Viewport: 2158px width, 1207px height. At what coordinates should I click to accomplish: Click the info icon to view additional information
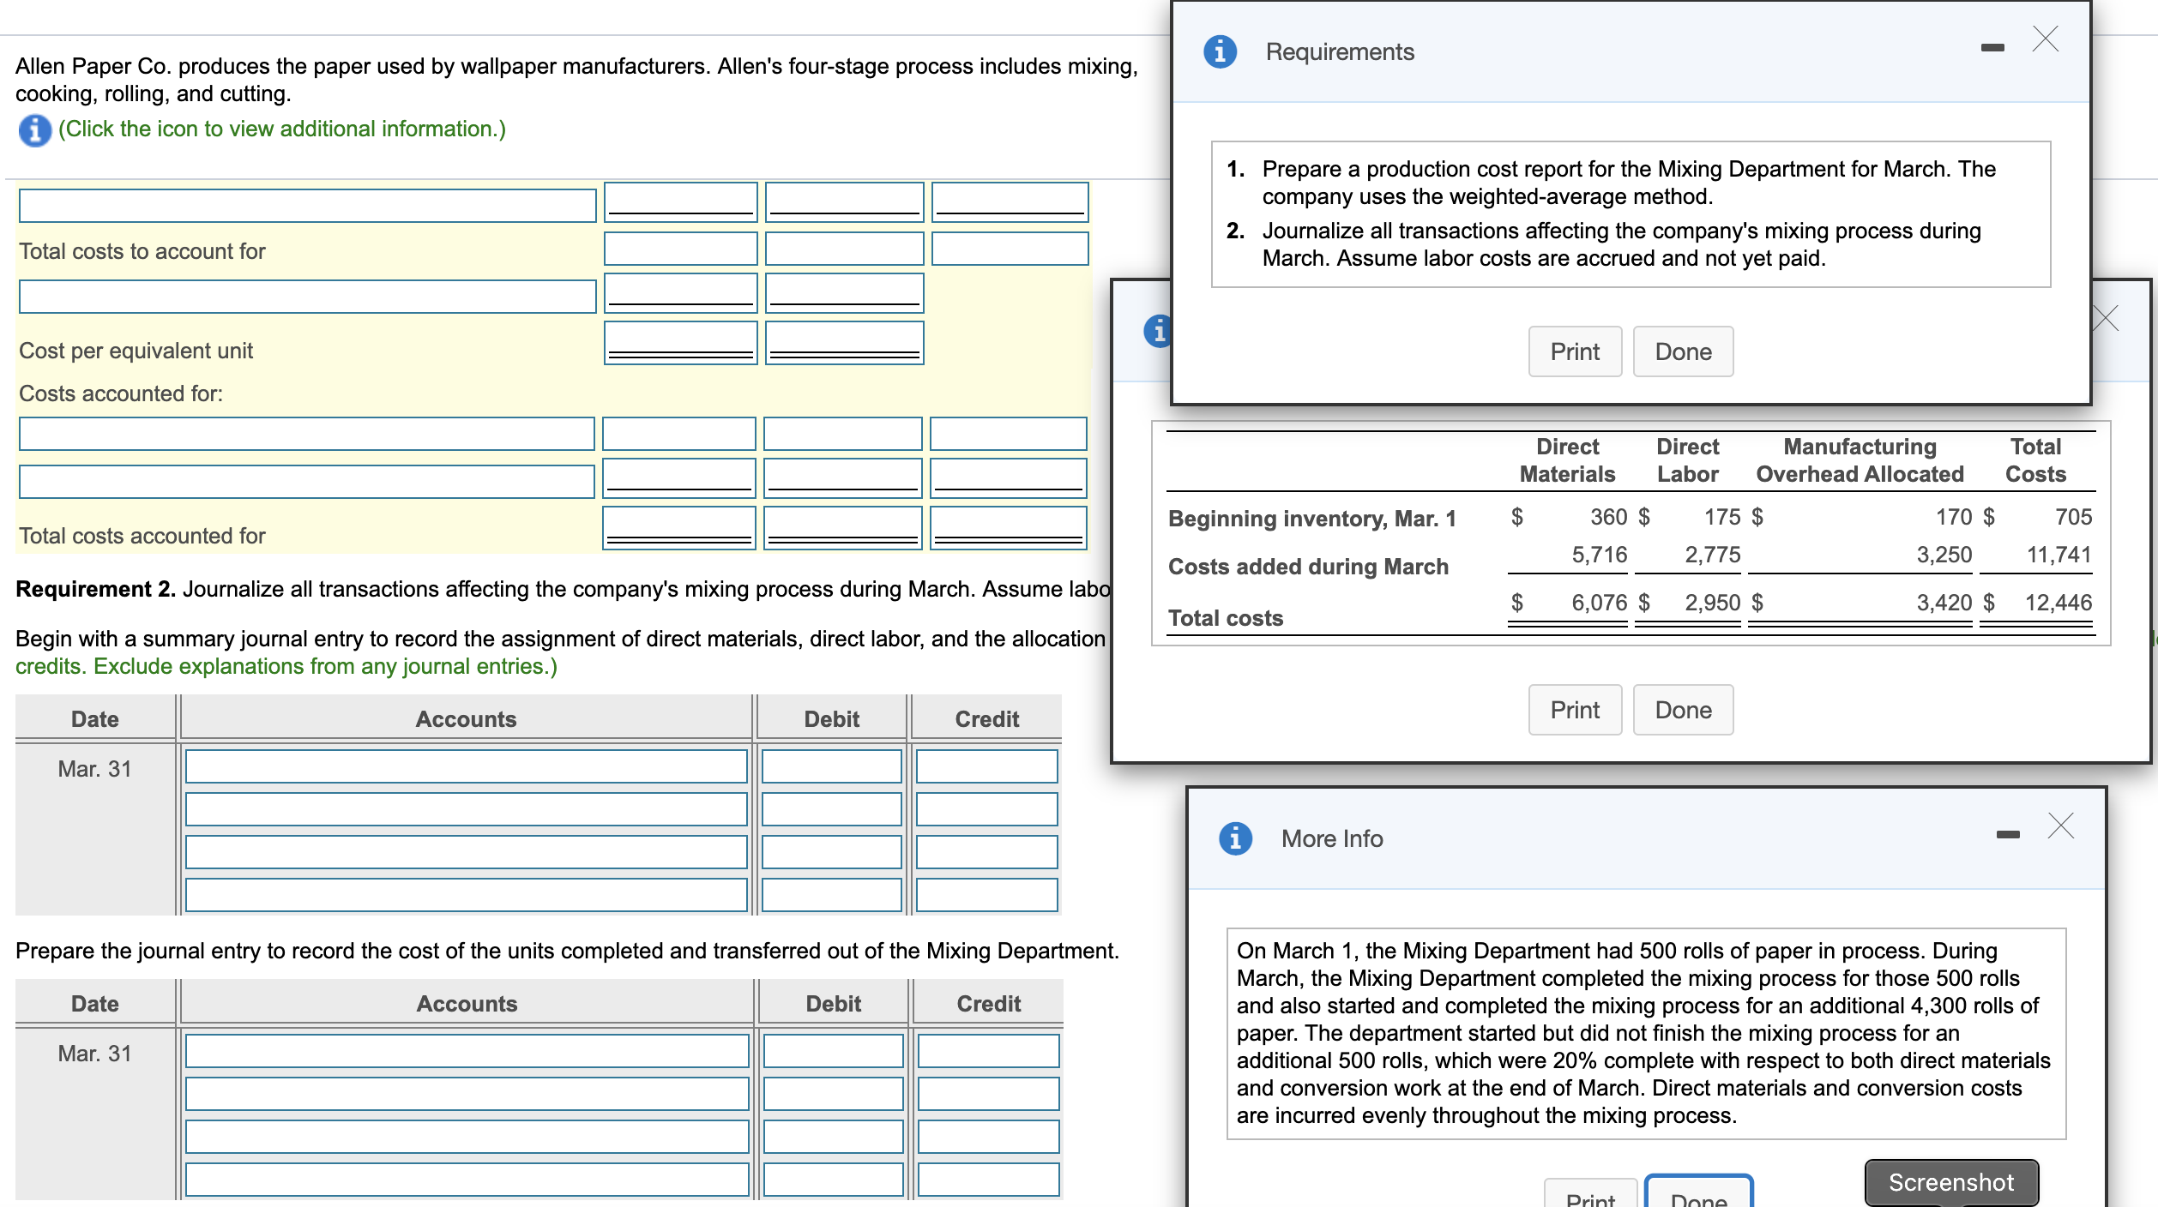[x=34, y=129]
